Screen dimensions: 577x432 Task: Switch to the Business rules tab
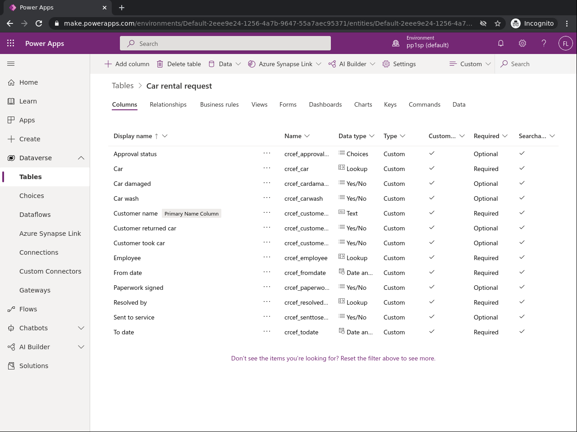(x=220, y=104)
